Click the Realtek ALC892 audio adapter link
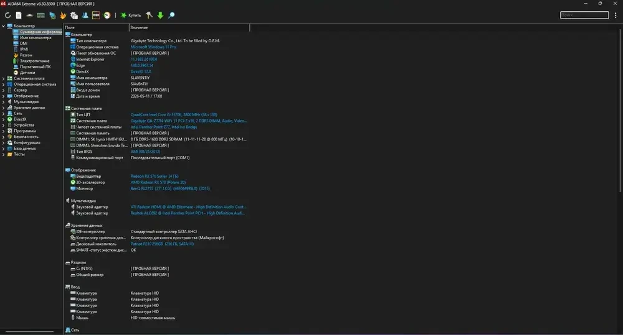Image resolution: width=623 pixels, height=335 pixels. click(x=188, y=213)
